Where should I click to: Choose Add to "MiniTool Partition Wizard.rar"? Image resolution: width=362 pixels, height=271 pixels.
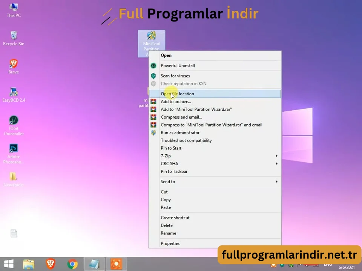(215, 109)
